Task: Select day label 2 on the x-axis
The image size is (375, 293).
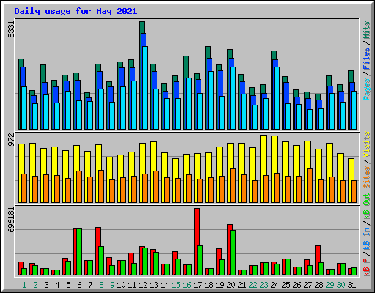Action: pos(35,285)
